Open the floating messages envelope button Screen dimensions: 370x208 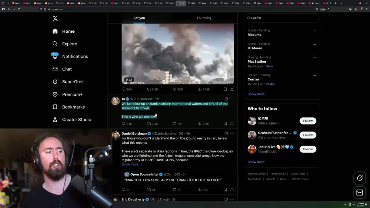tap(360, 193)
